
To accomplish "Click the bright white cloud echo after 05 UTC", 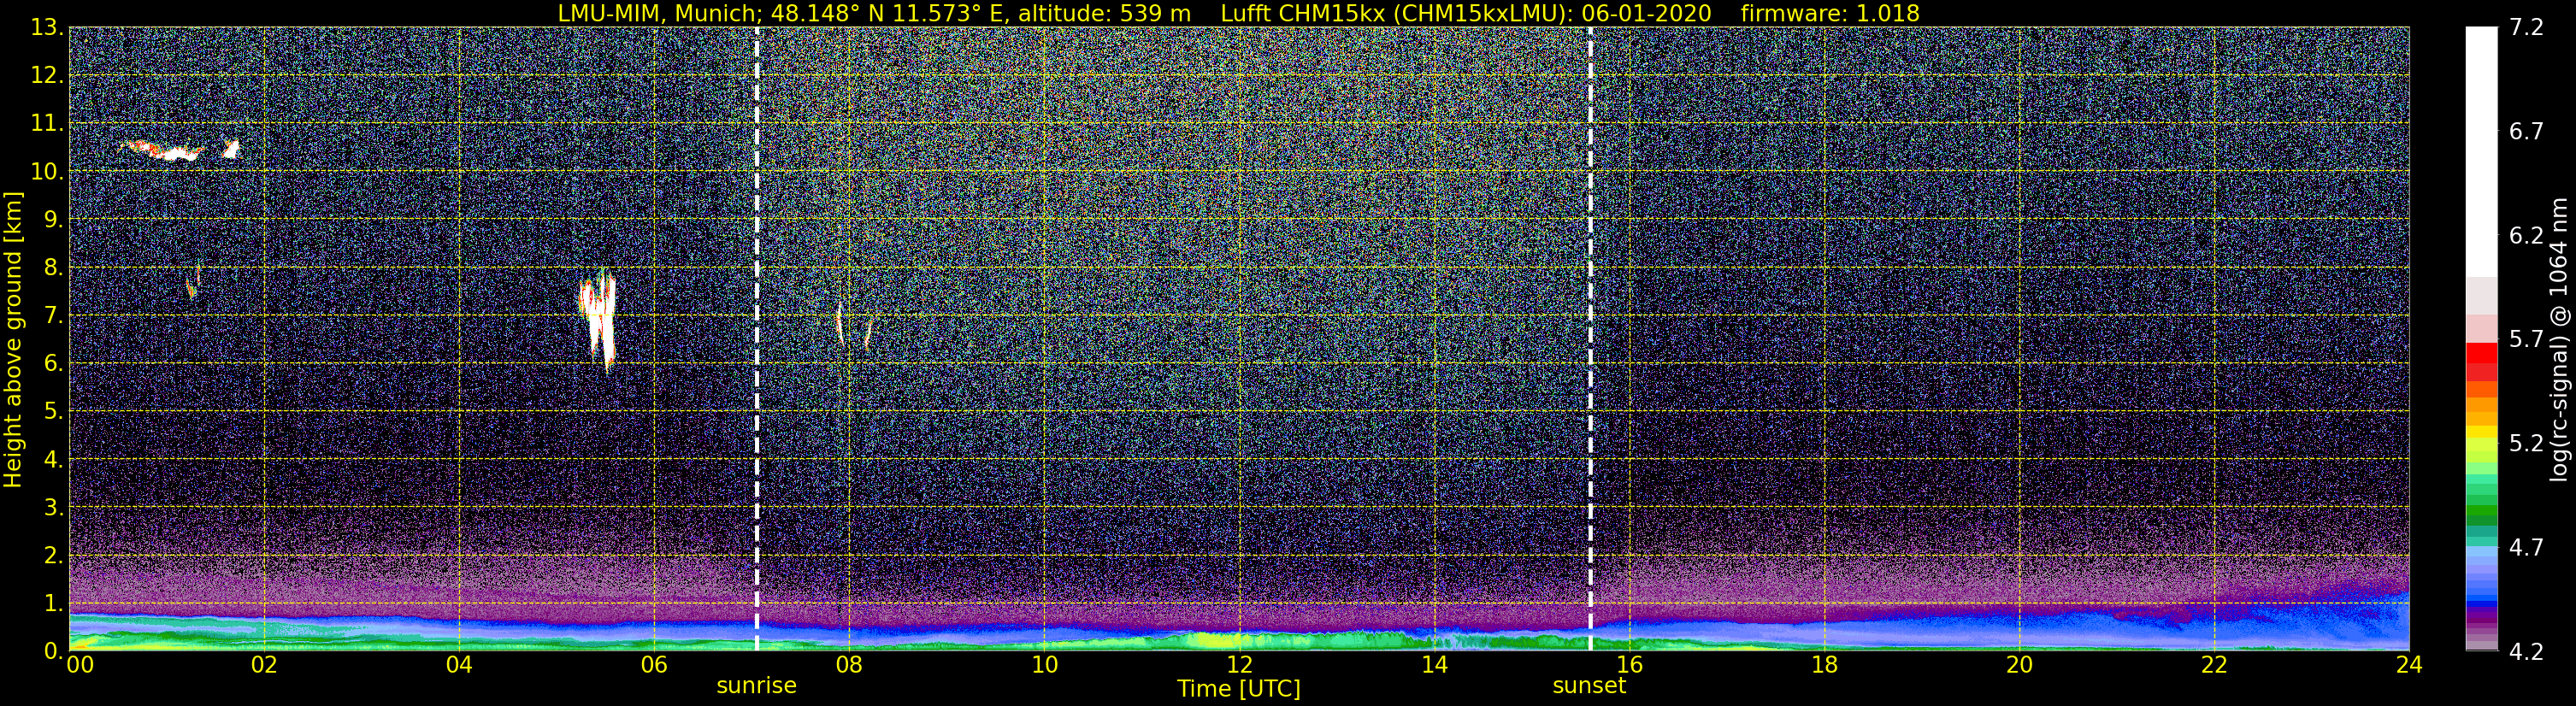I will [x=598, y=319].
